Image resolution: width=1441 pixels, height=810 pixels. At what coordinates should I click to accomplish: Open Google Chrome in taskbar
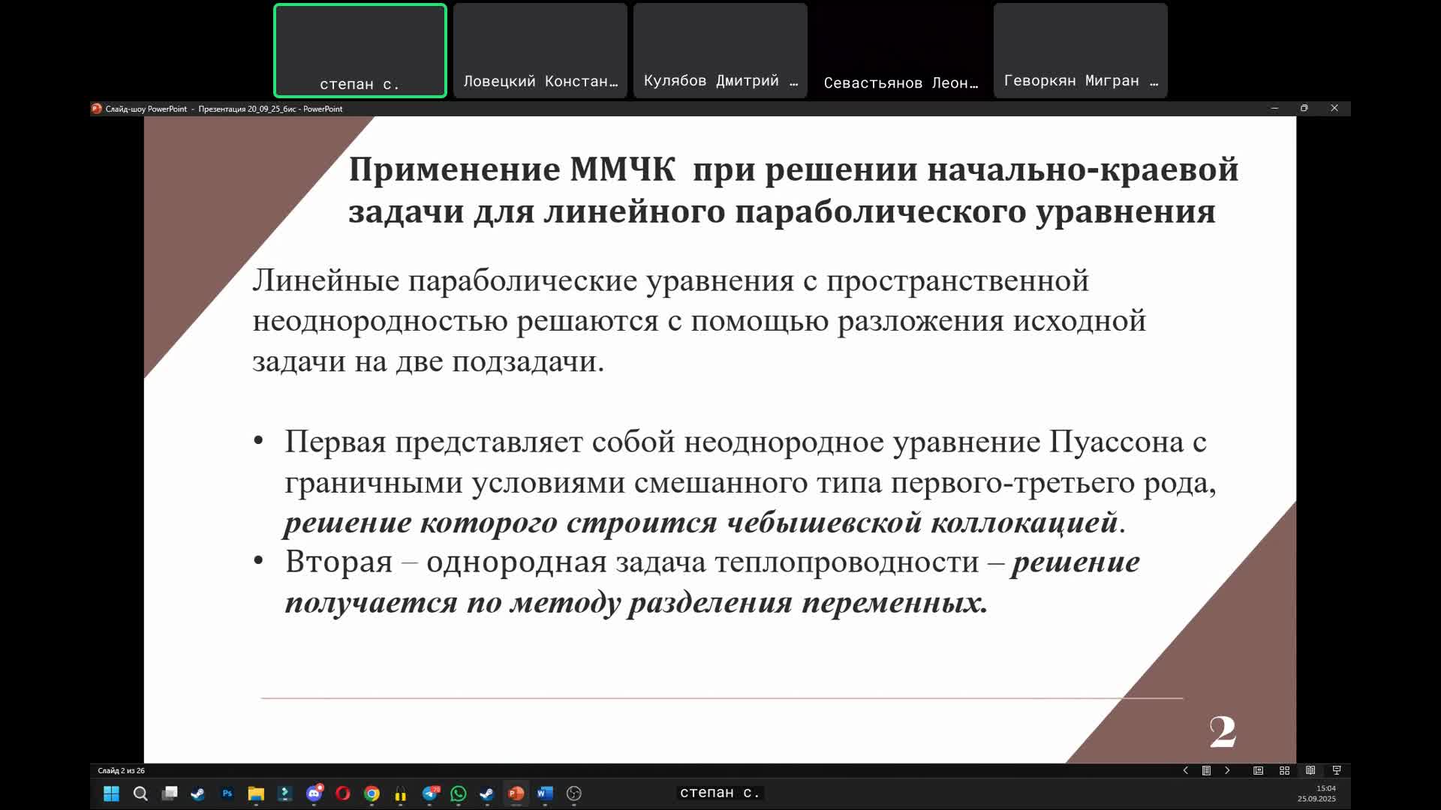click(x=372, y=793)
